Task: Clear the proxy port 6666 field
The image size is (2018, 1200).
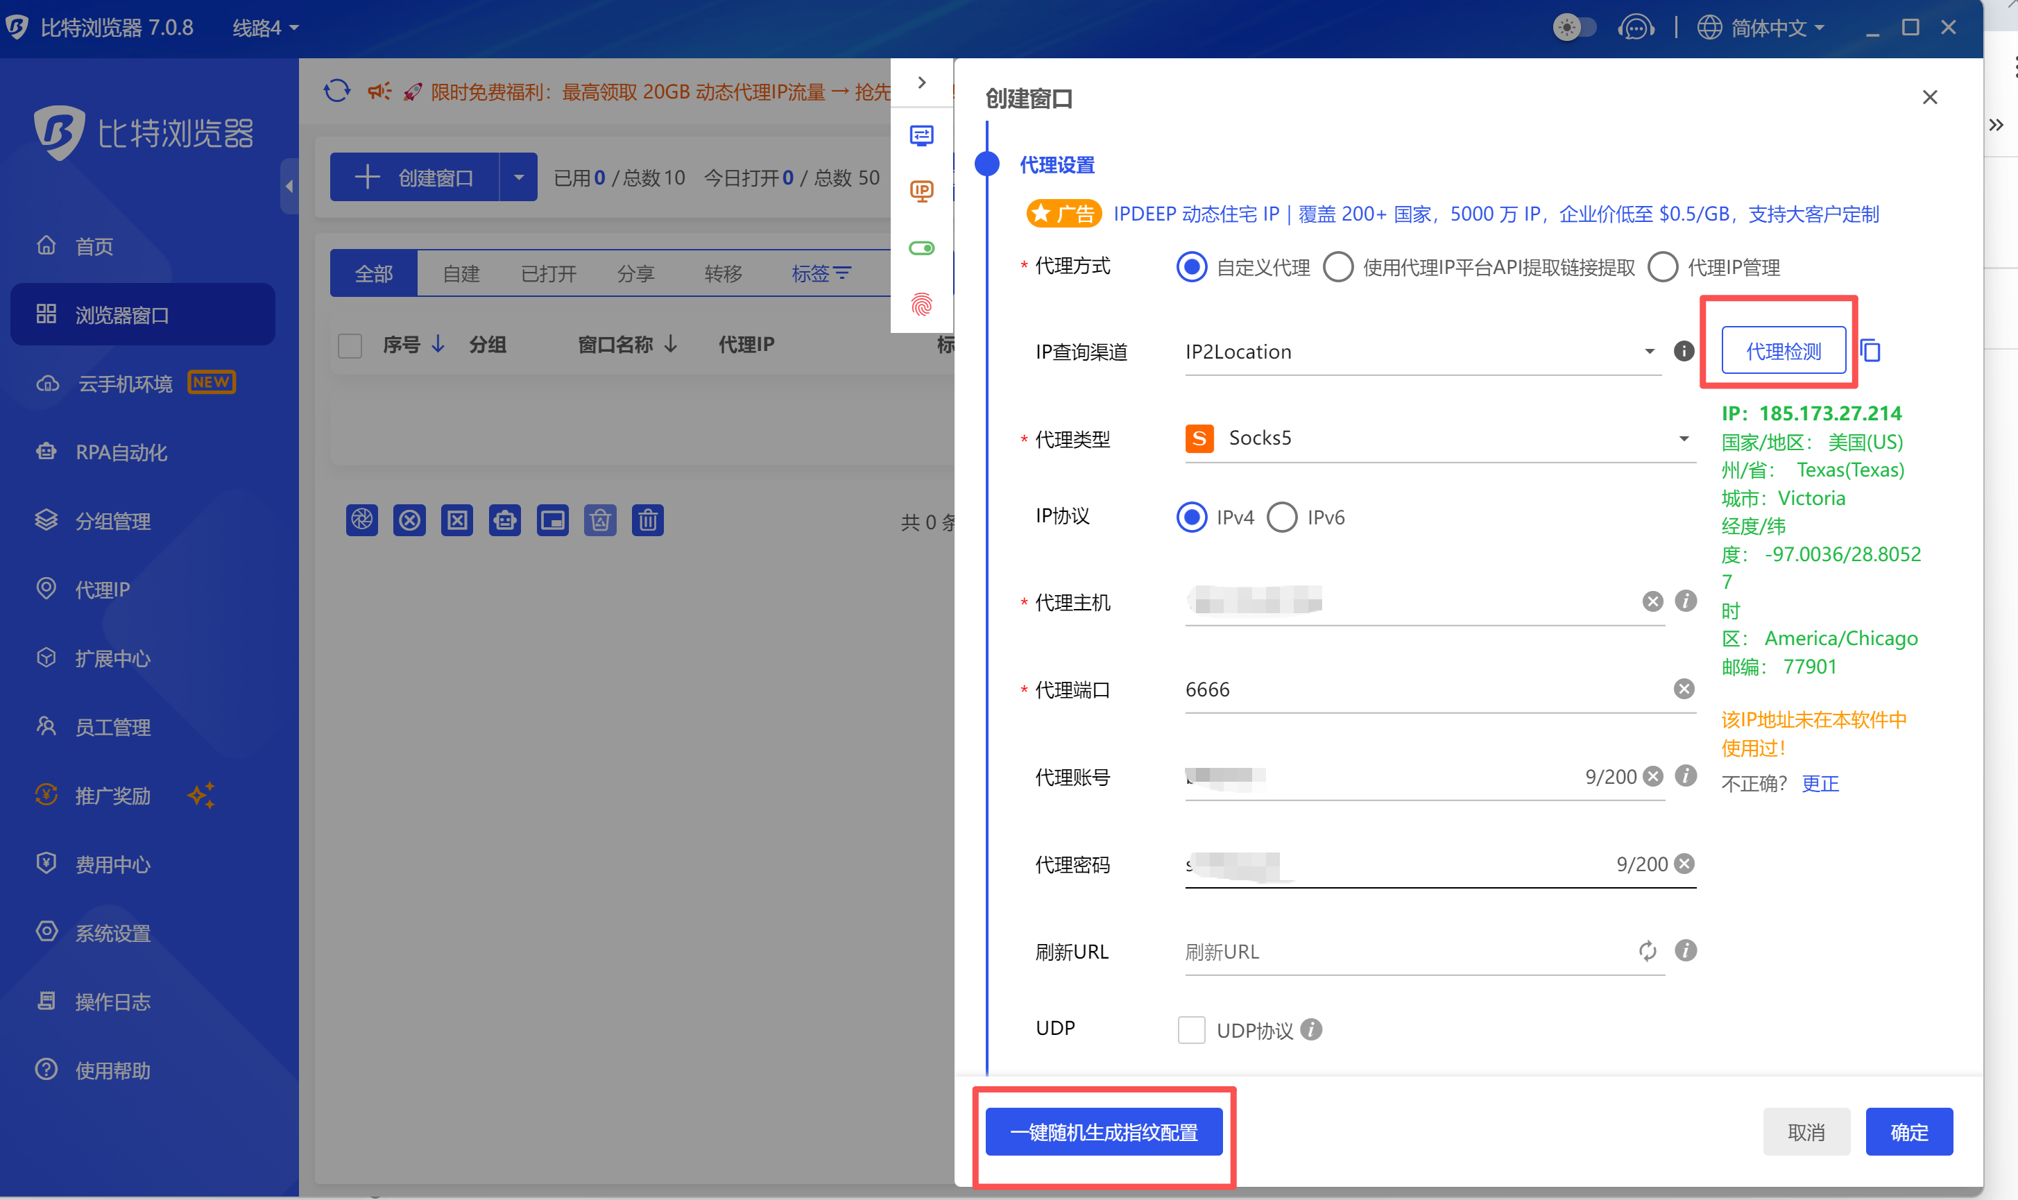Action: click(x=1684, y=689)
